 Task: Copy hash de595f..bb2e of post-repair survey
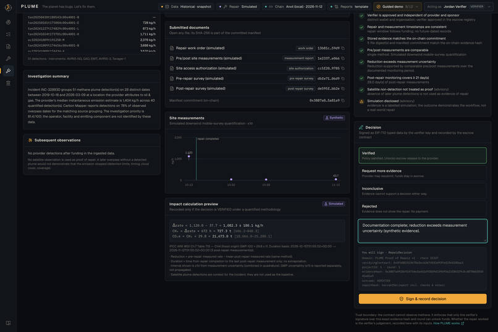(343, 88)
